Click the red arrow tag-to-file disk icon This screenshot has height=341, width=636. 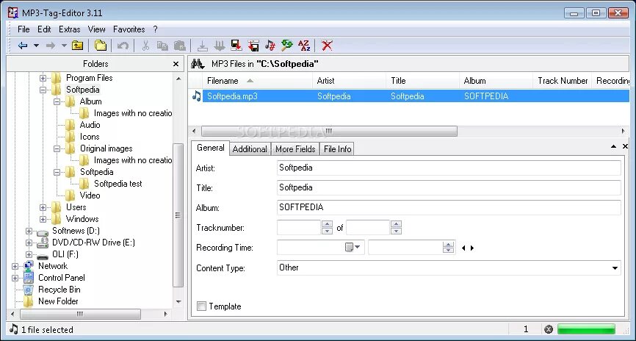pyautogui.click(x=253, y=46)
